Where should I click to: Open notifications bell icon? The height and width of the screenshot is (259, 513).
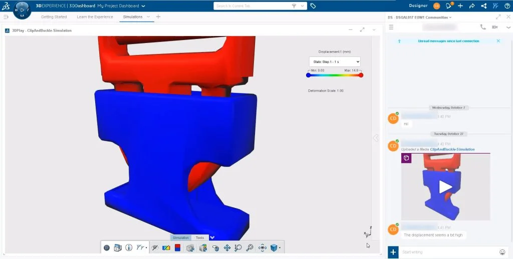(449, 6)
